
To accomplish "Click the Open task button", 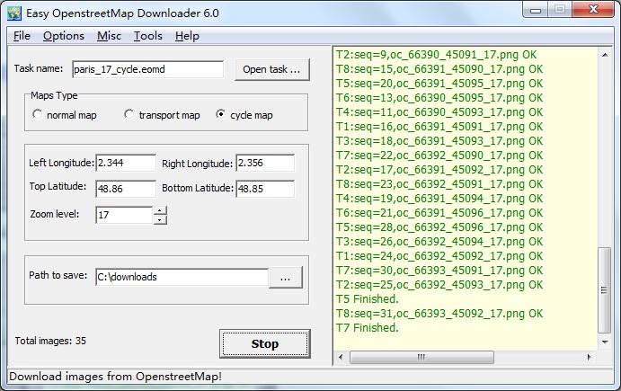I will point(272,70).
